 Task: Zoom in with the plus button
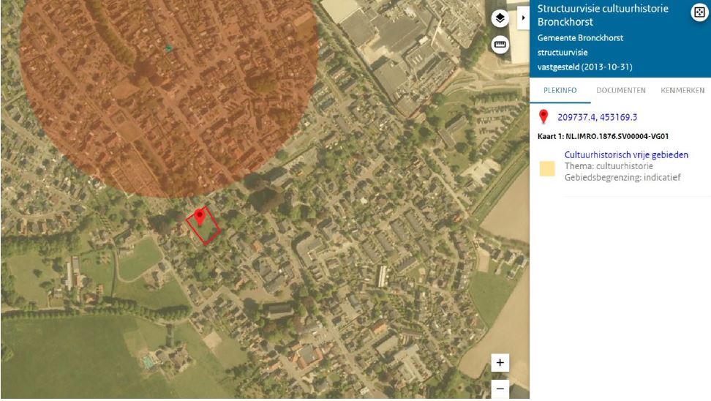click(x=500, y=362)
